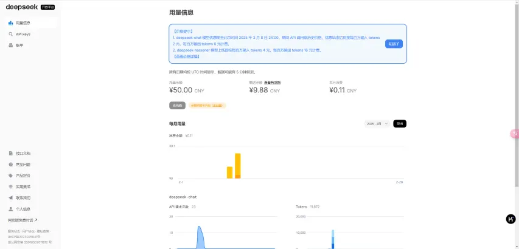This screenshot has width=519, height=249.
Task: Click the black 导出 export button
Action: 400,123
